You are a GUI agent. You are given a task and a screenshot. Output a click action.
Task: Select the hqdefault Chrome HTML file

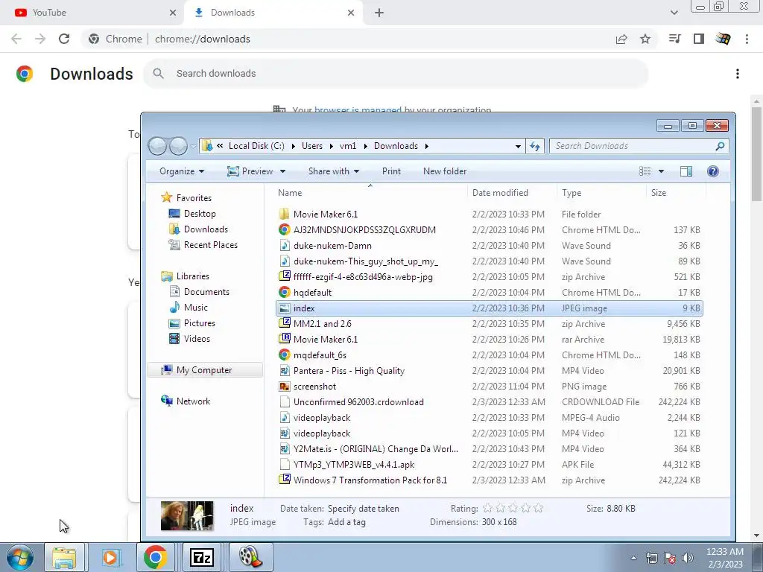pos(489,292)
